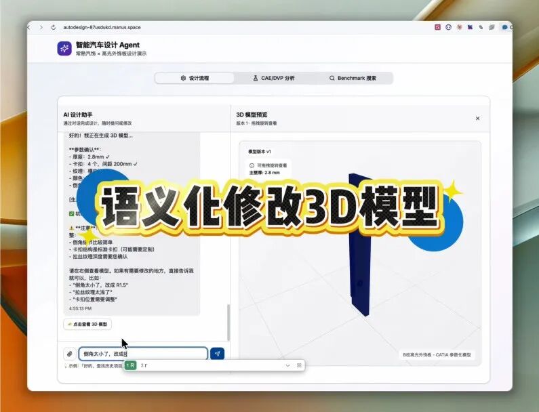The image size is (539, 412).
Task: Select the second IME candidate r
Action: point(144,365)
